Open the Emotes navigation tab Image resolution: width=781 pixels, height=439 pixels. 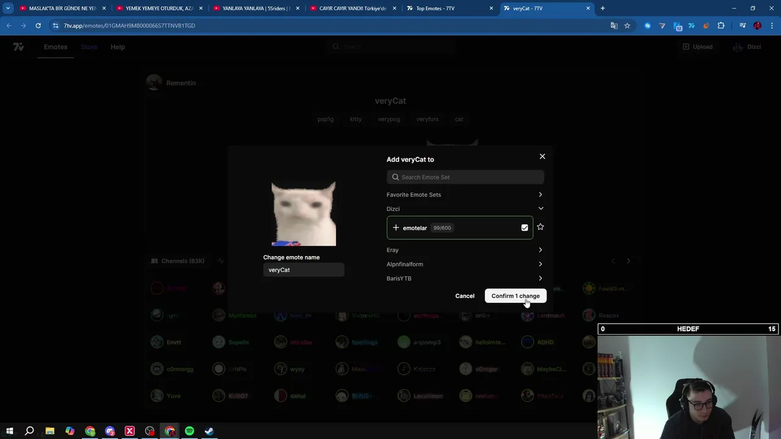[56, 47]
